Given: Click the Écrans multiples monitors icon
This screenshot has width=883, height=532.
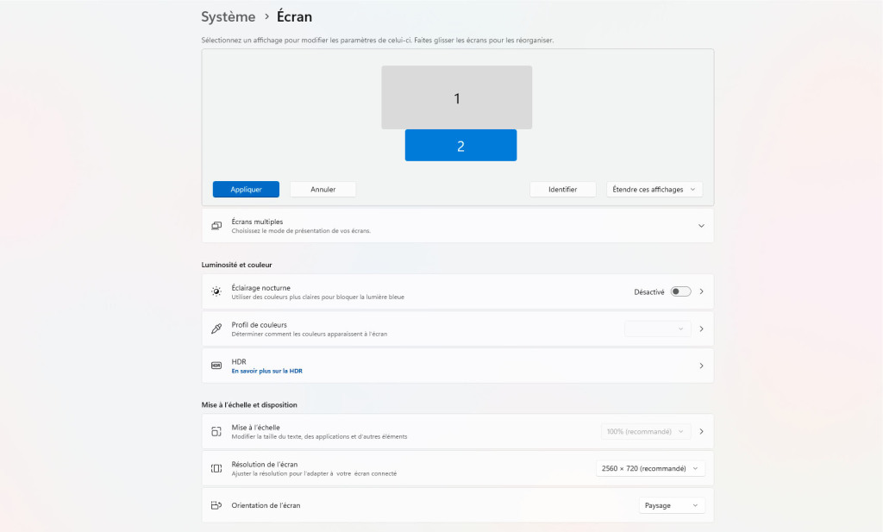Looking at the screenshot, I should (x=216, y=225).
